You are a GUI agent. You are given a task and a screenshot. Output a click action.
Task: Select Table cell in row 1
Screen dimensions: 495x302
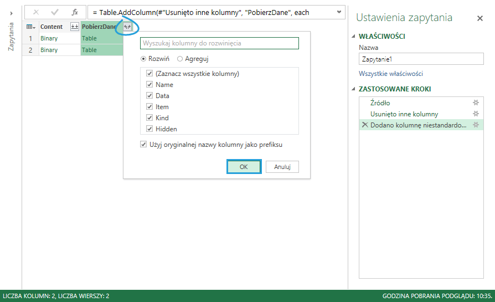[102, 38]
